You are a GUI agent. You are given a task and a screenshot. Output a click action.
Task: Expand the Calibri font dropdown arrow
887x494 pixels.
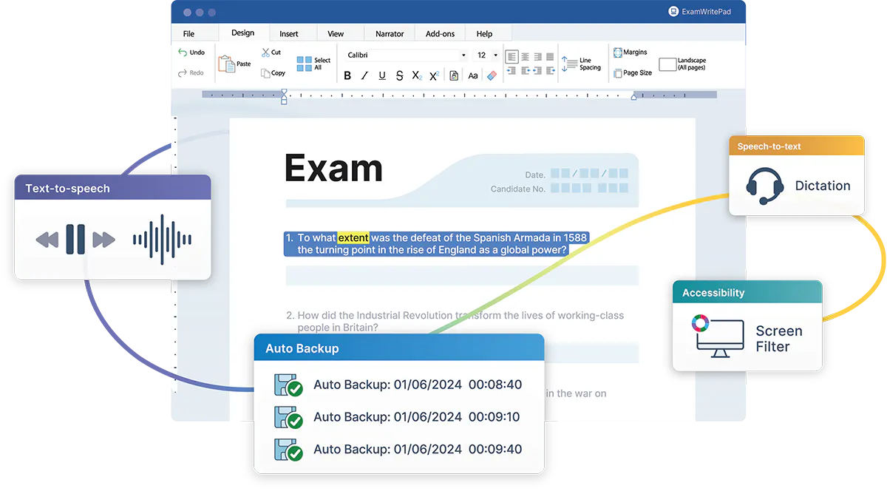463,55
